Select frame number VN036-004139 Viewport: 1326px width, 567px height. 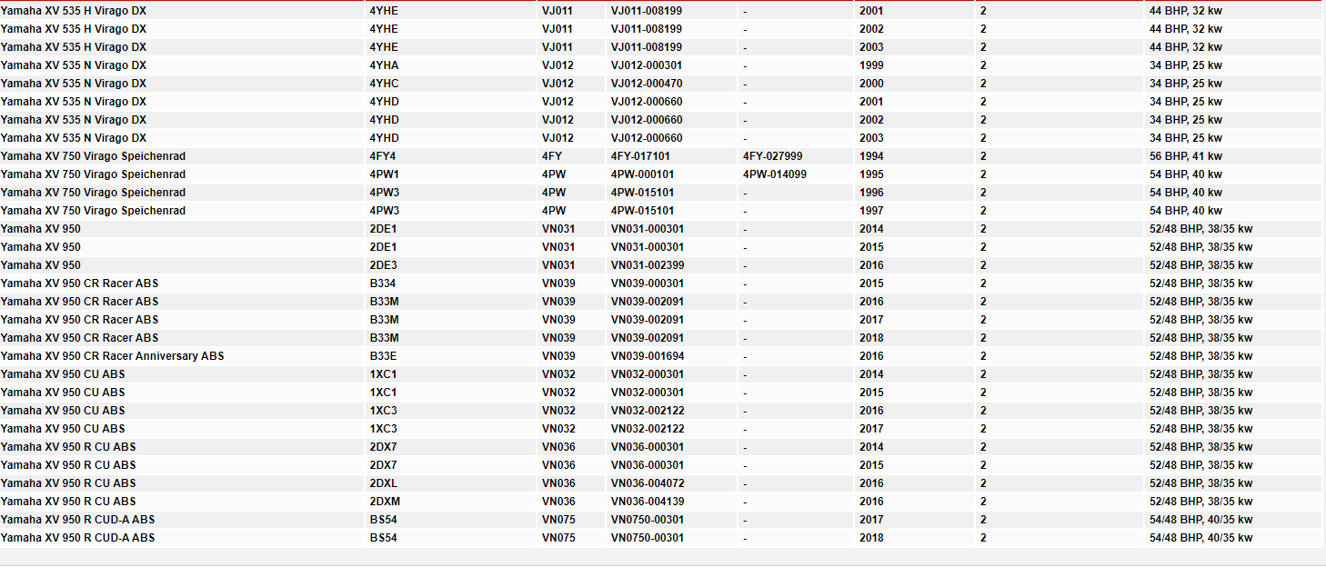[647, 502]
